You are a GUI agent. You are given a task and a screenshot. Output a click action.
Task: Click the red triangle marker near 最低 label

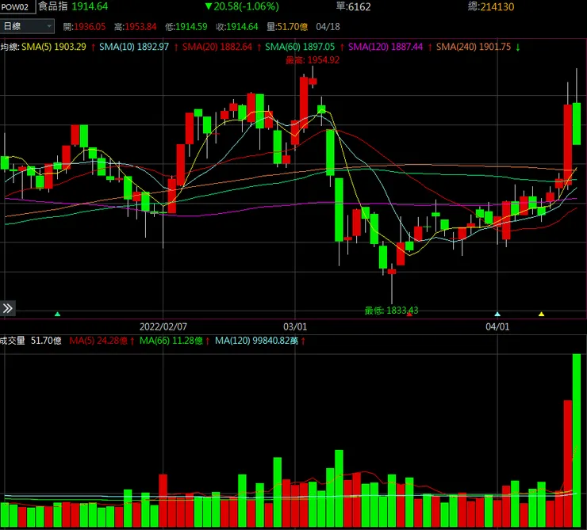pos(409,315)
